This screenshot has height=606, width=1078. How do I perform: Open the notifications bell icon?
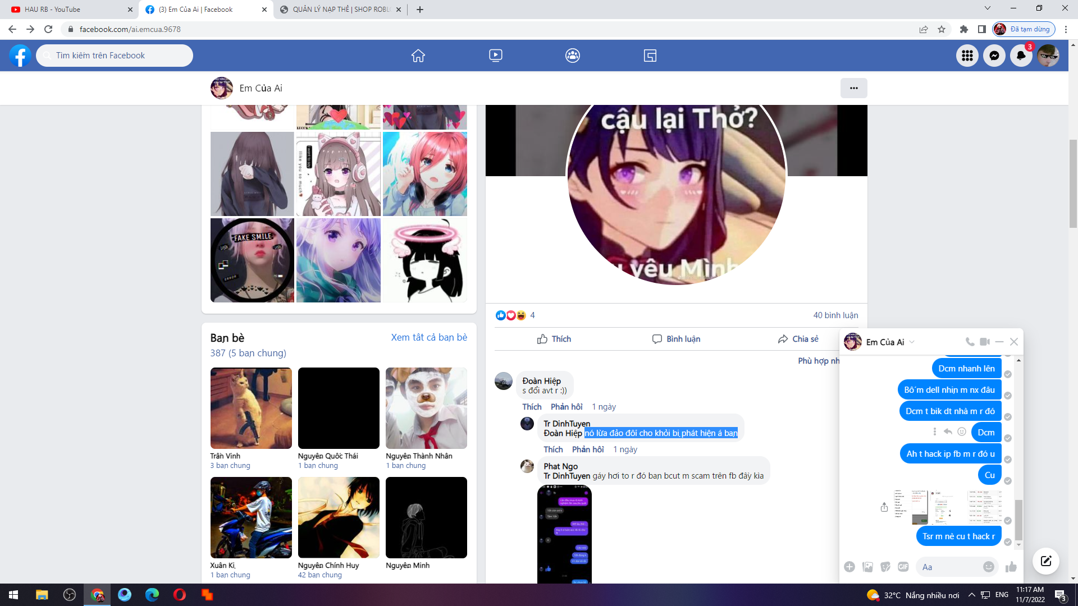1021,56
